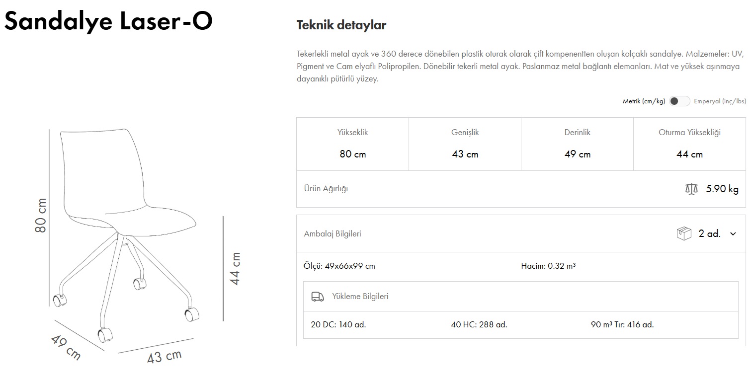Click the Yükseklik 80 cm cell
This screenshot has height=383, width=751.
click(352, 144)
